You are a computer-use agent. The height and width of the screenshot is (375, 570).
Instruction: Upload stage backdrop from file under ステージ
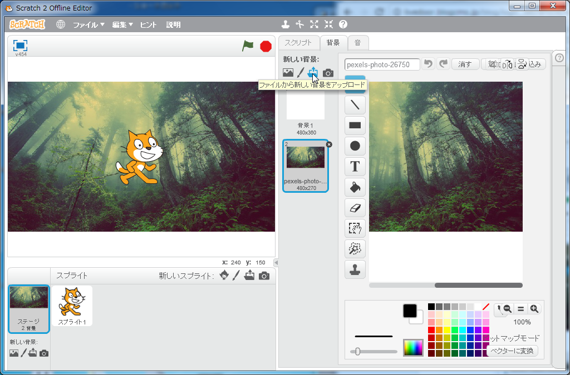tap(33, 353)
